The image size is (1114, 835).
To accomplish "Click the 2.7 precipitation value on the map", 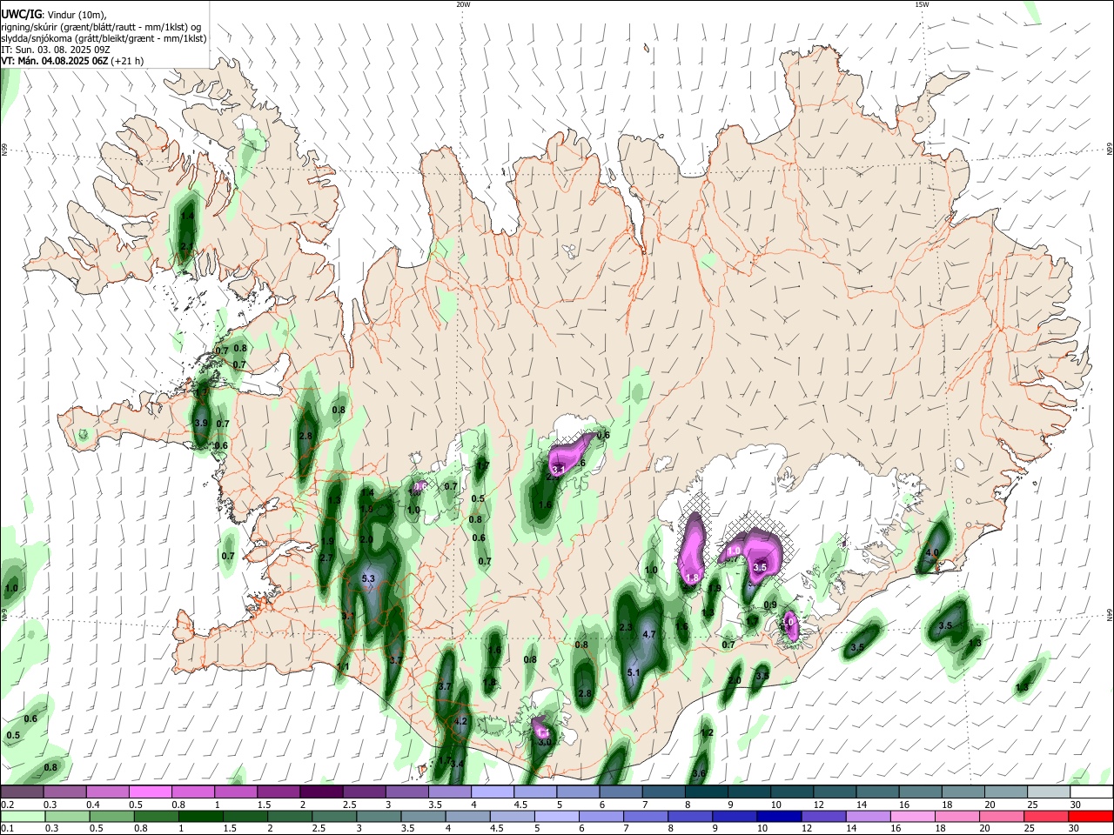I will [x=326, y=558].
